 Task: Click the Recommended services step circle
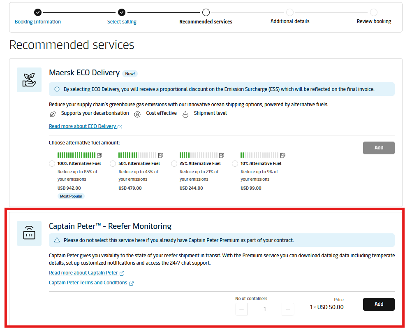pos(206,12)
